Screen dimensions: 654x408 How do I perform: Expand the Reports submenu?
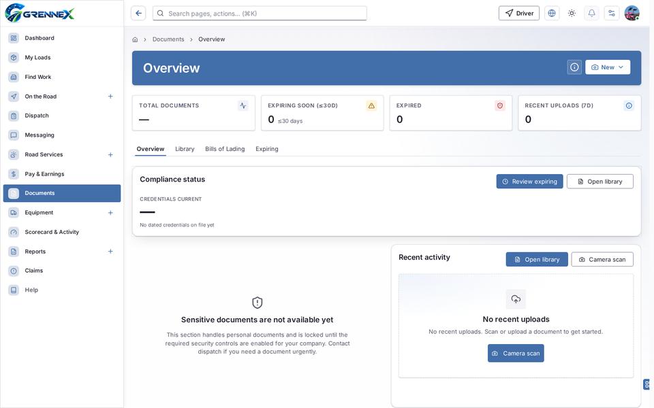[110, 252]
